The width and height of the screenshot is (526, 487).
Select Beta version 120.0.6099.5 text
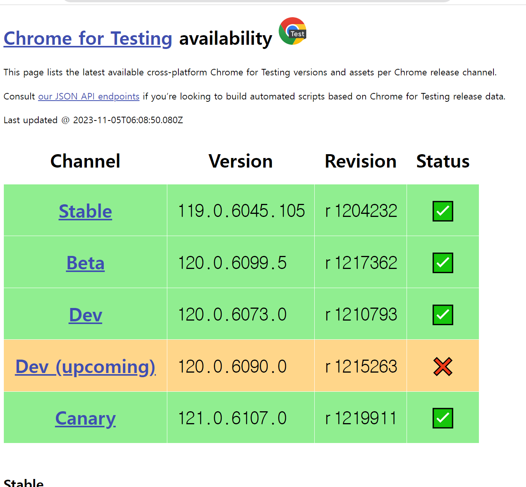[x=232, y=263]
